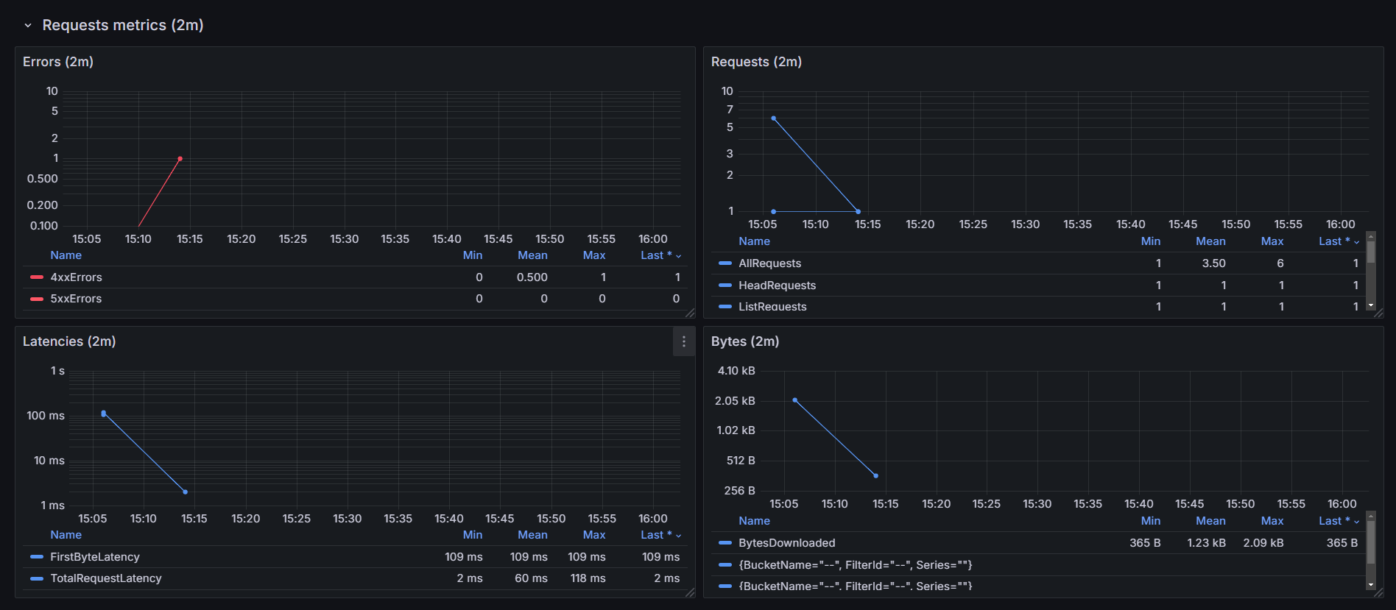Image resolution: width=1396 pixels, height=610 pixels.
Task: Sort the Latencies legend by Mean column
Action: (x=532, y=535)
